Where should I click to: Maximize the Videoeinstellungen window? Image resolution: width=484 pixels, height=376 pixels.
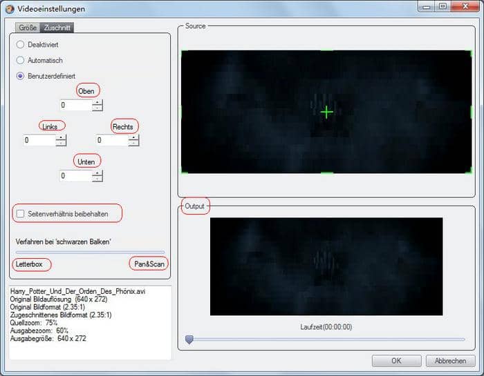tap(443, 6)
